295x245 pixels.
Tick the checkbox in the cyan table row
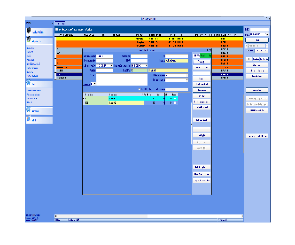(175, 98)
